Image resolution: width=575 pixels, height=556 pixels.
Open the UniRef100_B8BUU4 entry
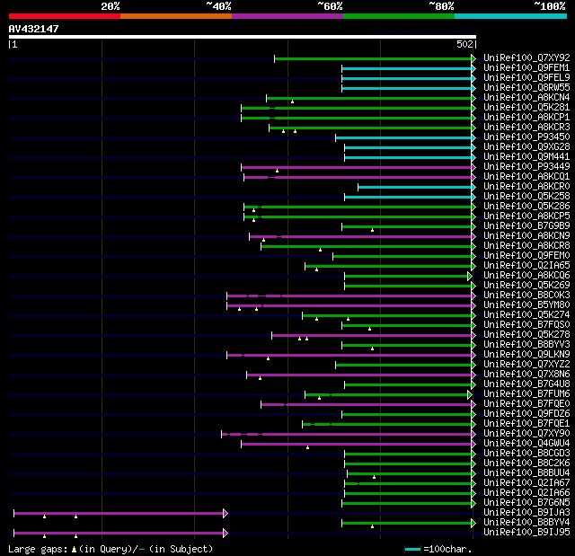(x=526, y=473)
